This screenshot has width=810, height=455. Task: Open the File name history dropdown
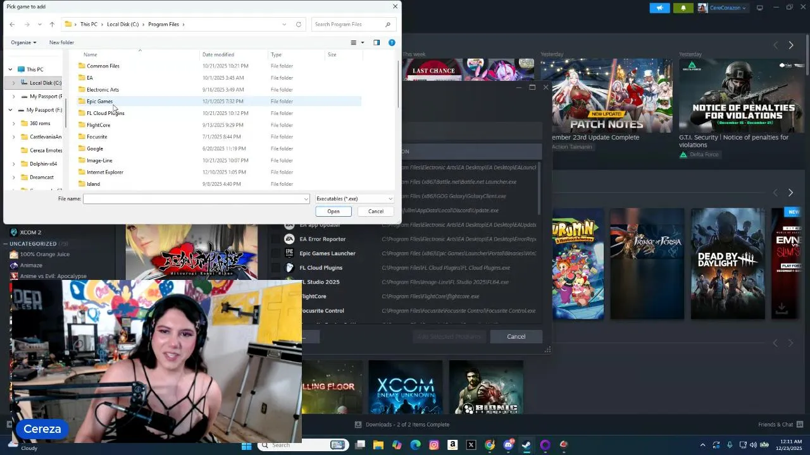coord(306,199)
